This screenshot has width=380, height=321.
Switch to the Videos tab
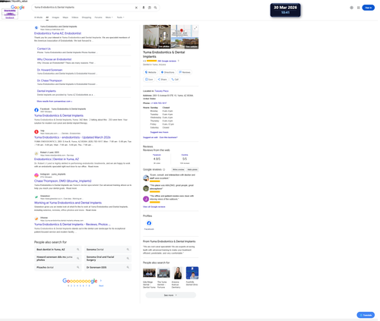click(75, 17)
